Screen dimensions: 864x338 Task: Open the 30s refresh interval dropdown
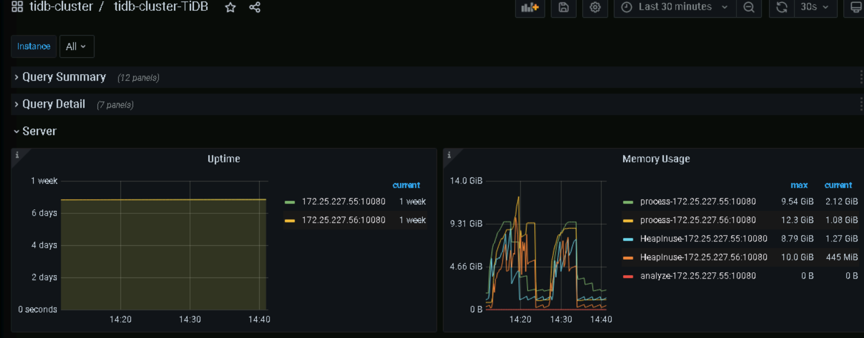[x=815, y=7]
